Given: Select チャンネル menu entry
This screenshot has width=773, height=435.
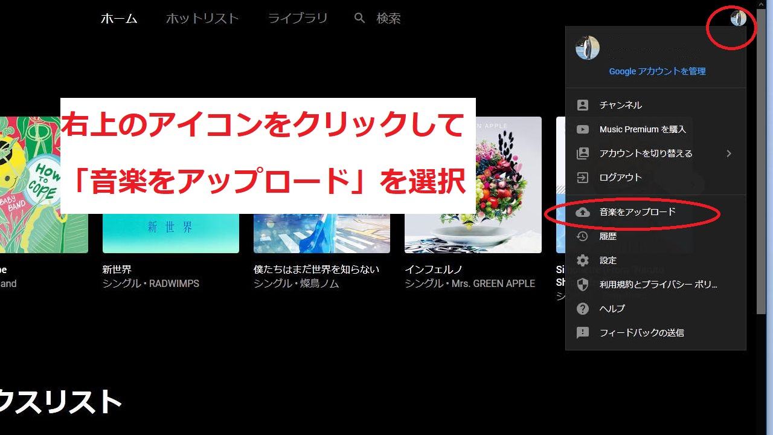Looking at the screenshot, I should [655, 105].
